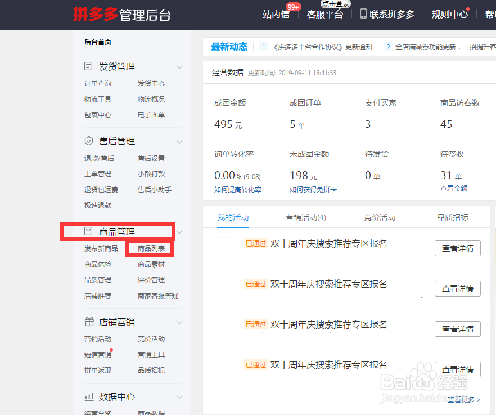Open 电子面单 in sidebar

pyautogui.click(x=151, y=115)
